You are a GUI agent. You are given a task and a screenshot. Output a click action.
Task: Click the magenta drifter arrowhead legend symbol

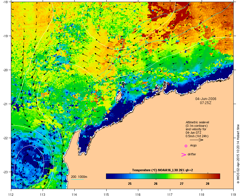(184, 155)
